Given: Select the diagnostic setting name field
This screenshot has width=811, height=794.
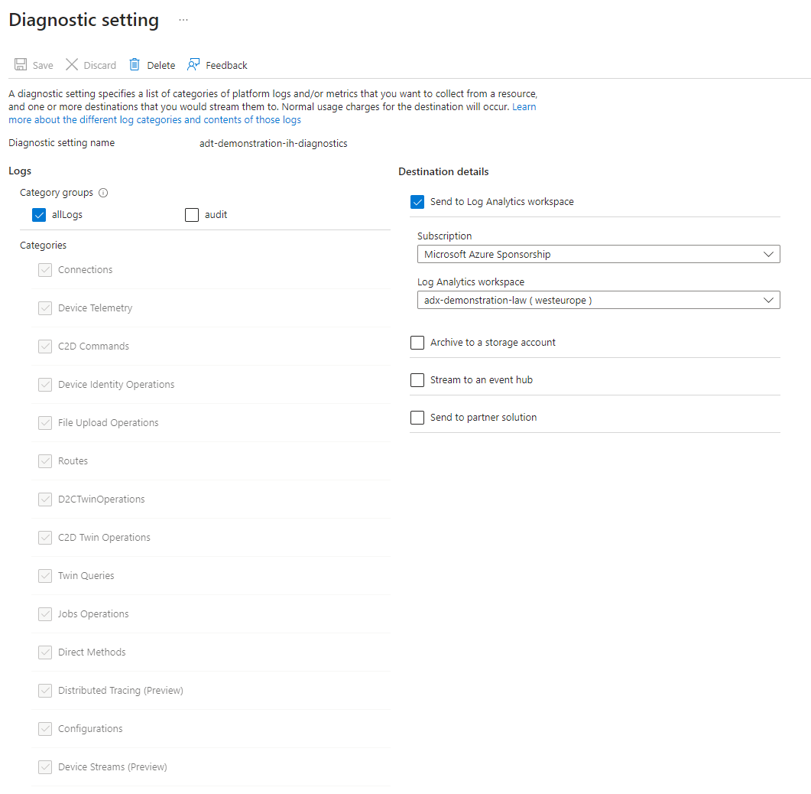Looking at the screenshot, I should (273, 143).
